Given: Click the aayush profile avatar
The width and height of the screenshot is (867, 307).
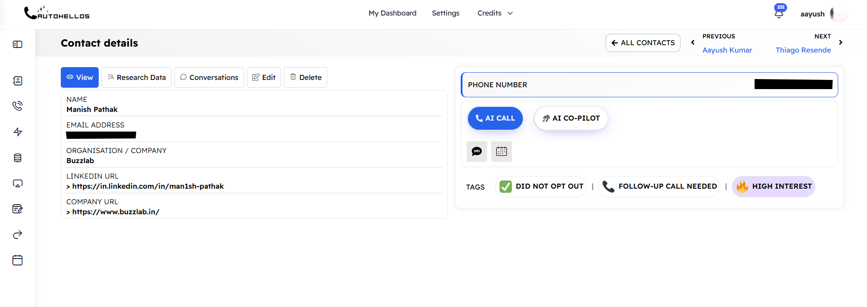Looking at the screenshot, I should click(839, 14).
